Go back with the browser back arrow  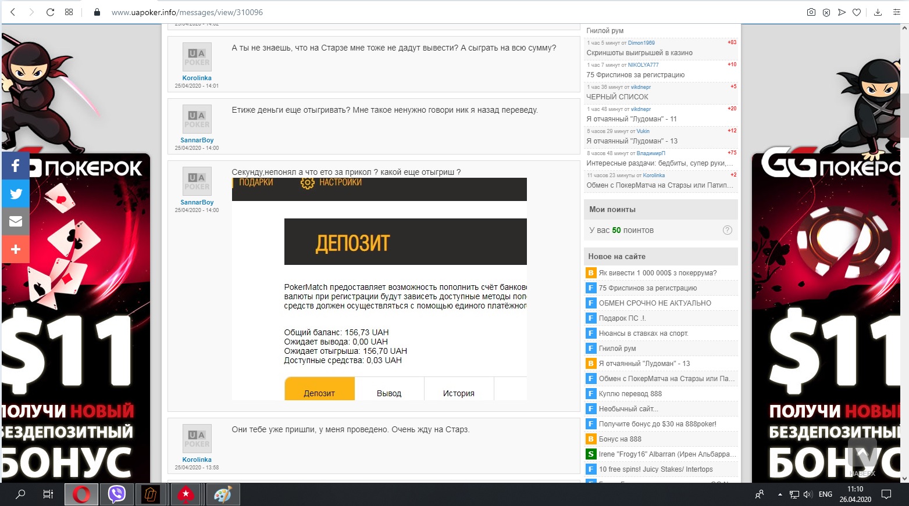pyautogui.click(x=13, y=12)
